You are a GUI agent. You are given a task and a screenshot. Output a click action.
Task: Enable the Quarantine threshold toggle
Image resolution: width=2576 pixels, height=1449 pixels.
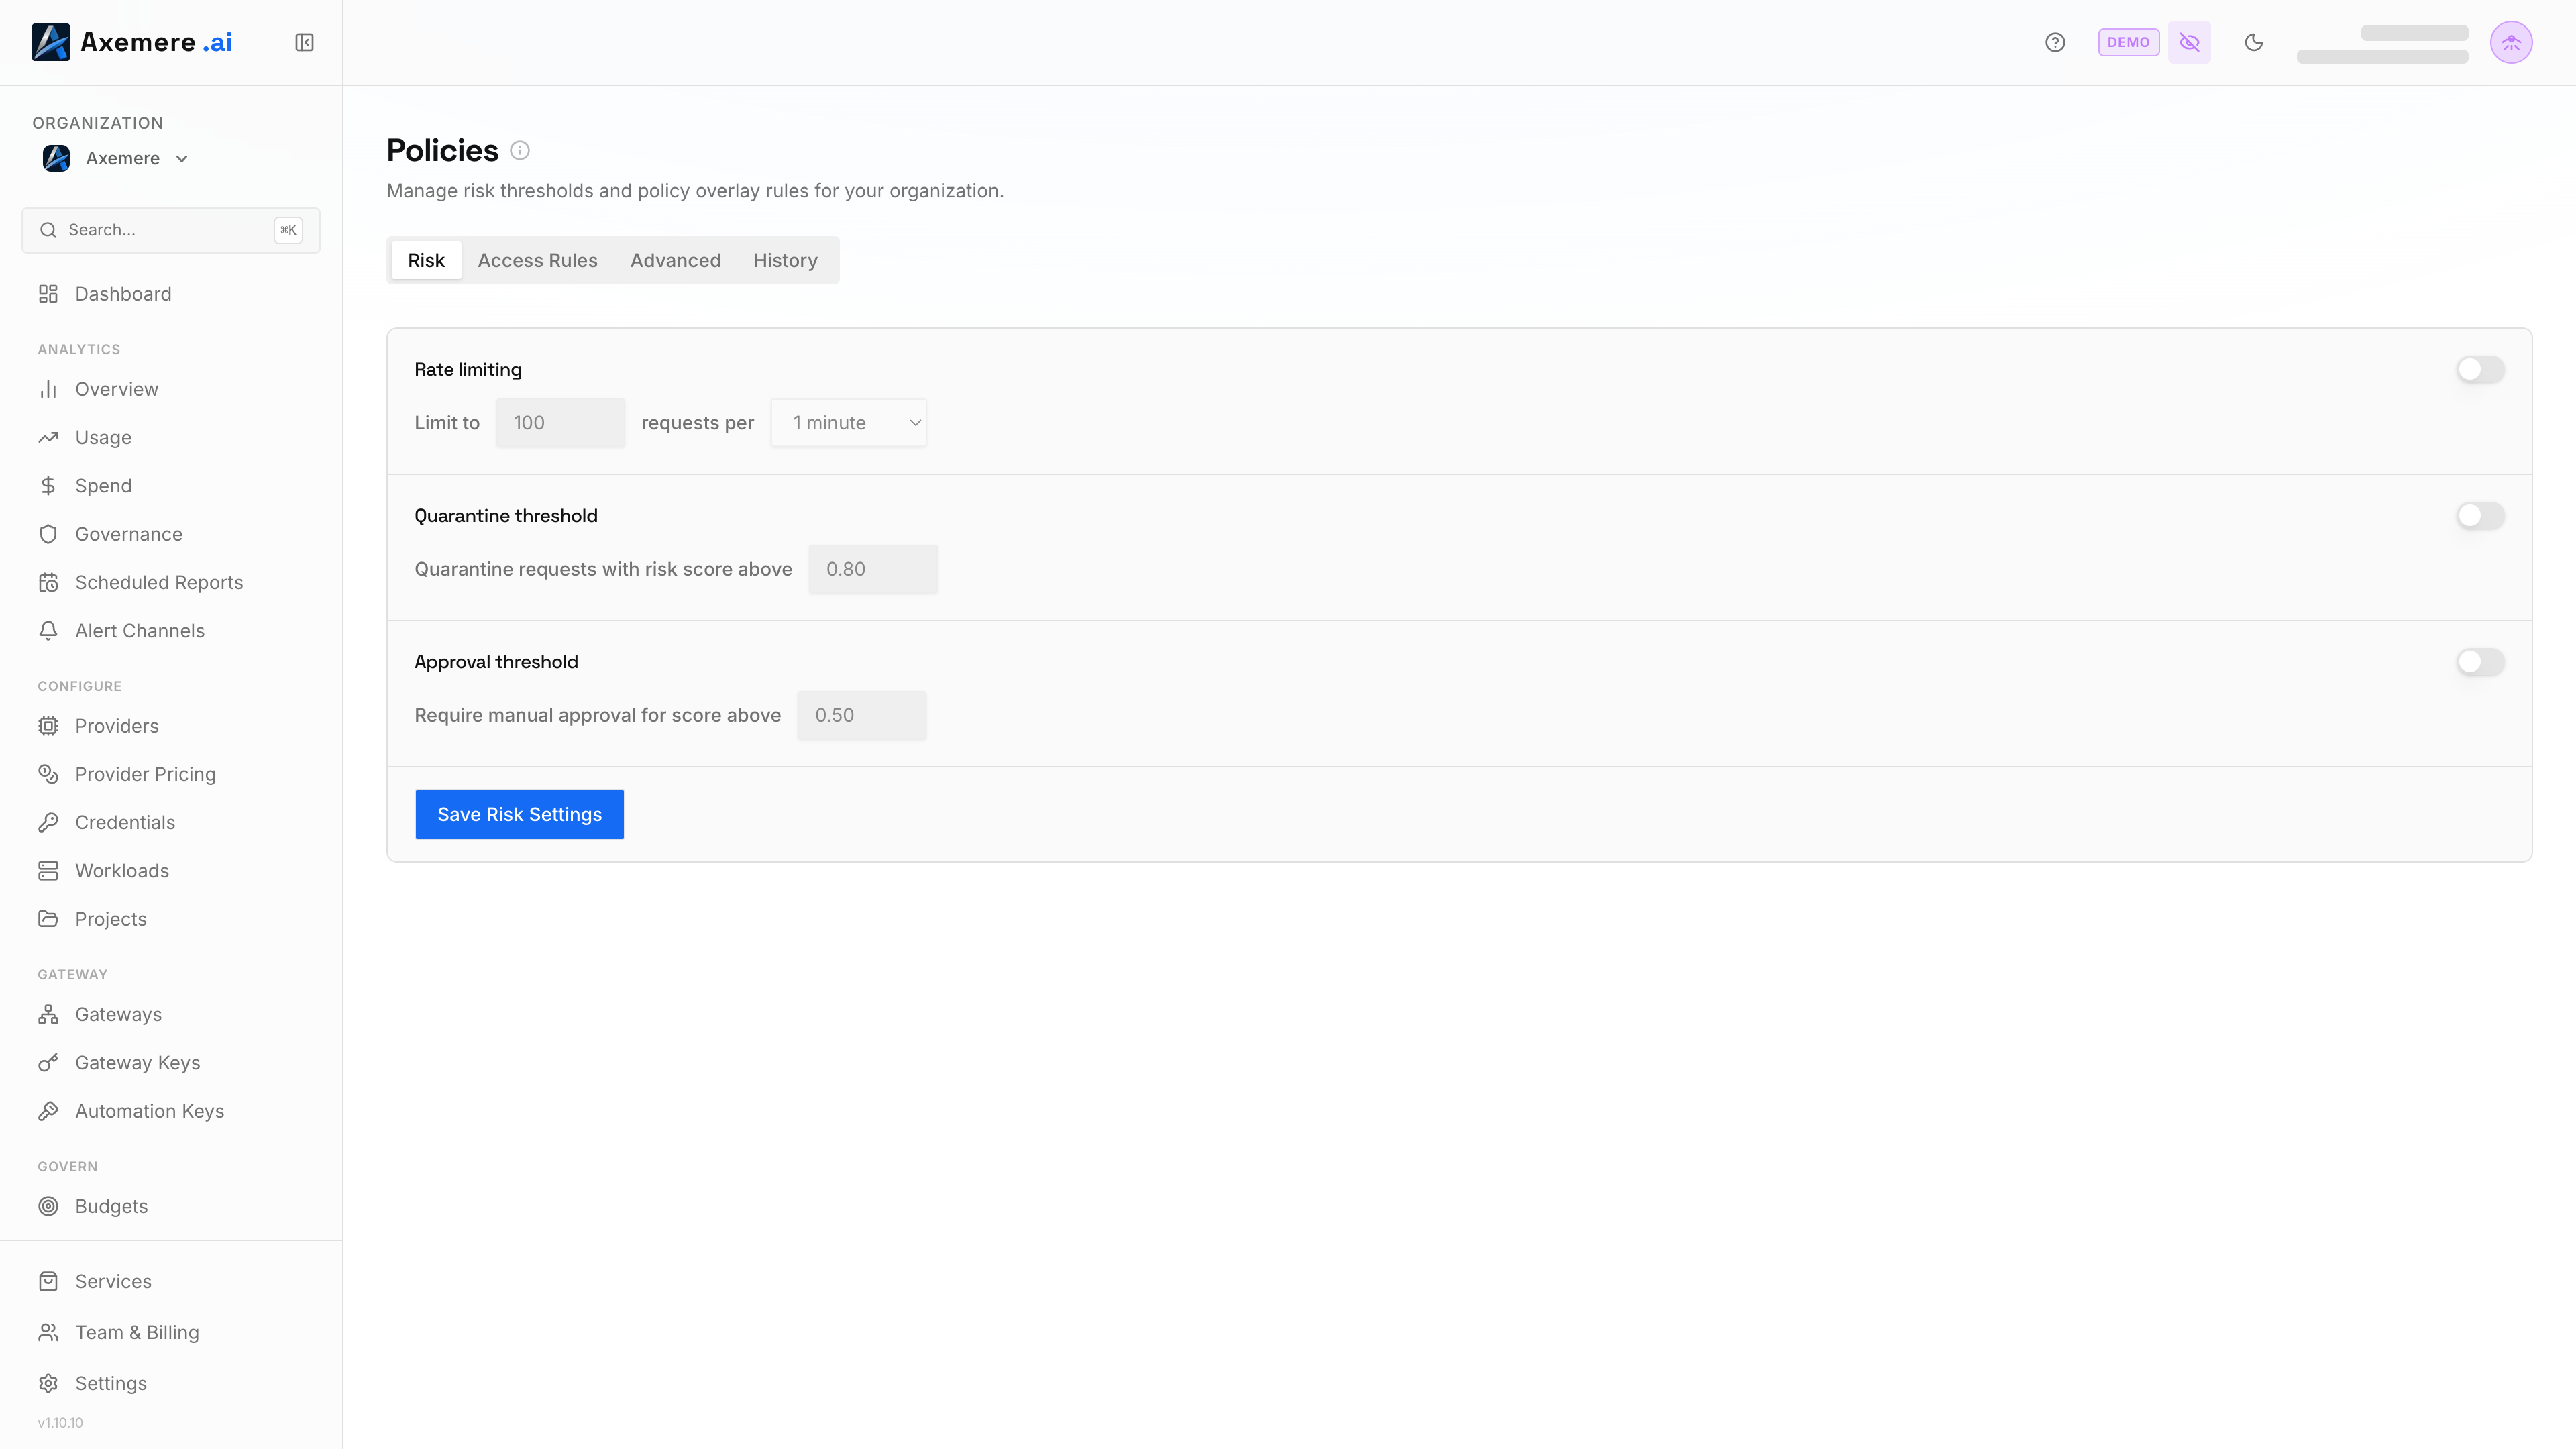(x=2480, y=515)
